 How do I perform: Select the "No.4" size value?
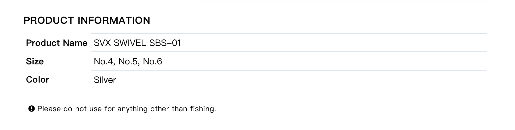[104, 61]
